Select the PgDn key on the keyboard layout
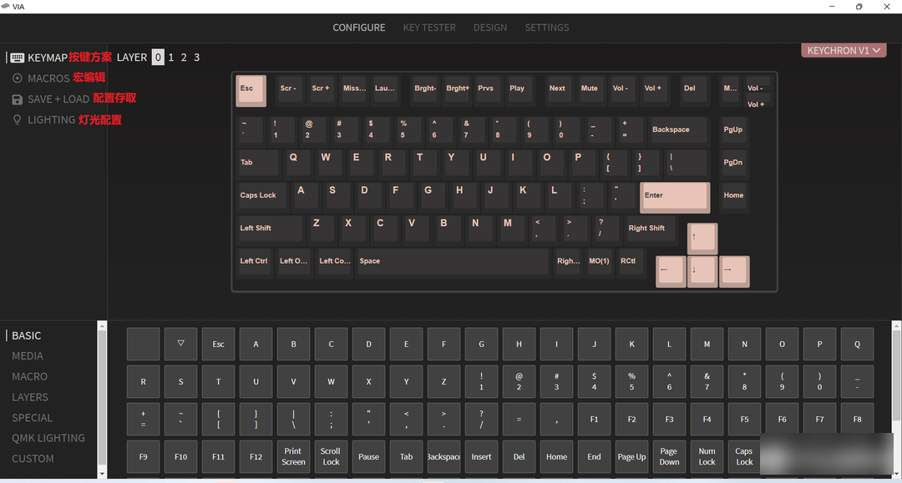The width and height of the screenshot is (902, 483). (x=733, y=163)
